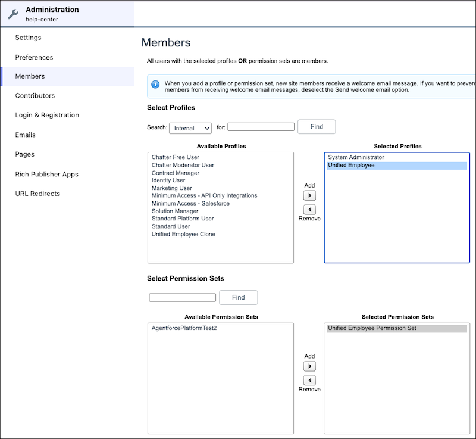Image resolution: width=476 pixels, height=439 pixels.
Task: Click the Add arrow for profiles
Action: (309, 195)
